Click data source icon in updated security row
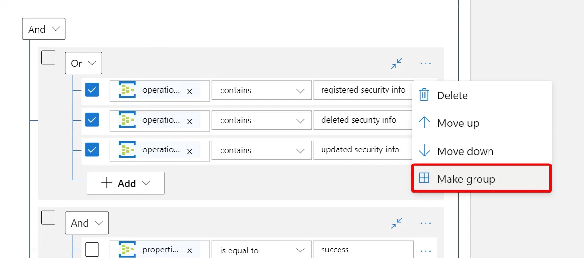Image resolution: width=584 pixels, height=258 pixels. 127,150
